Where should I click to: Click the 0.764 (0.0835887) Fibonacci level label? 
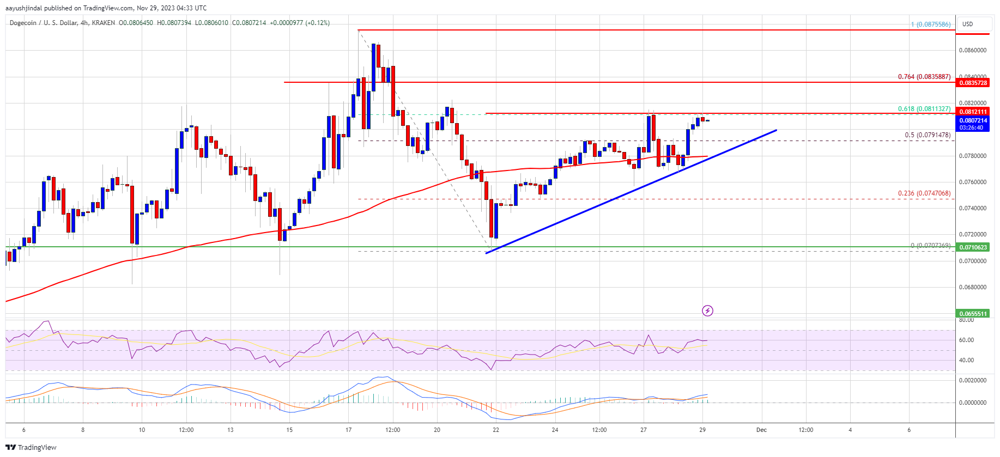pyautogui.click(x=924, y=77)
